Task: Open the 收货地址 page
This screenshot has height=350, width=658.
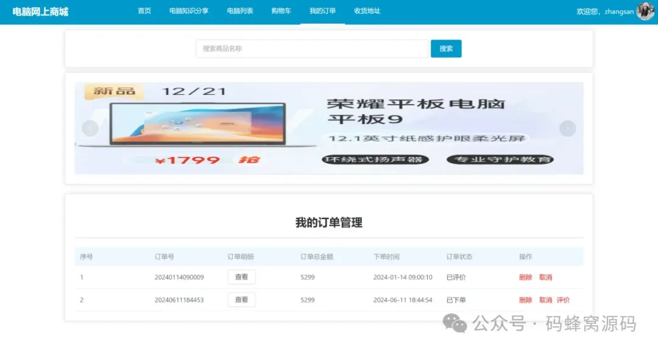Action: (367, 11)
